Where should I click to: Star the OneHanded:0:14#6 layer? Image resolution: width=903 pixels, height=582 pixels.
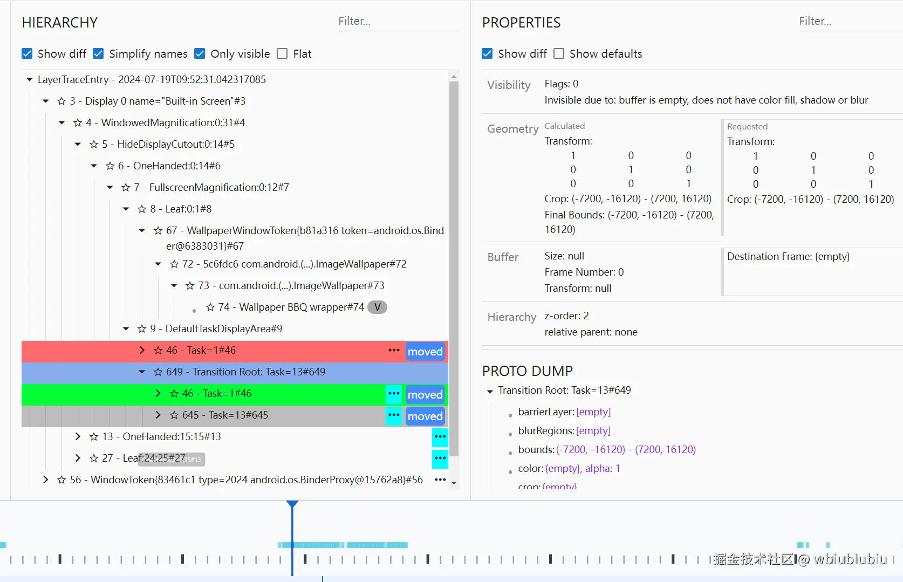[x=110, y=166]
